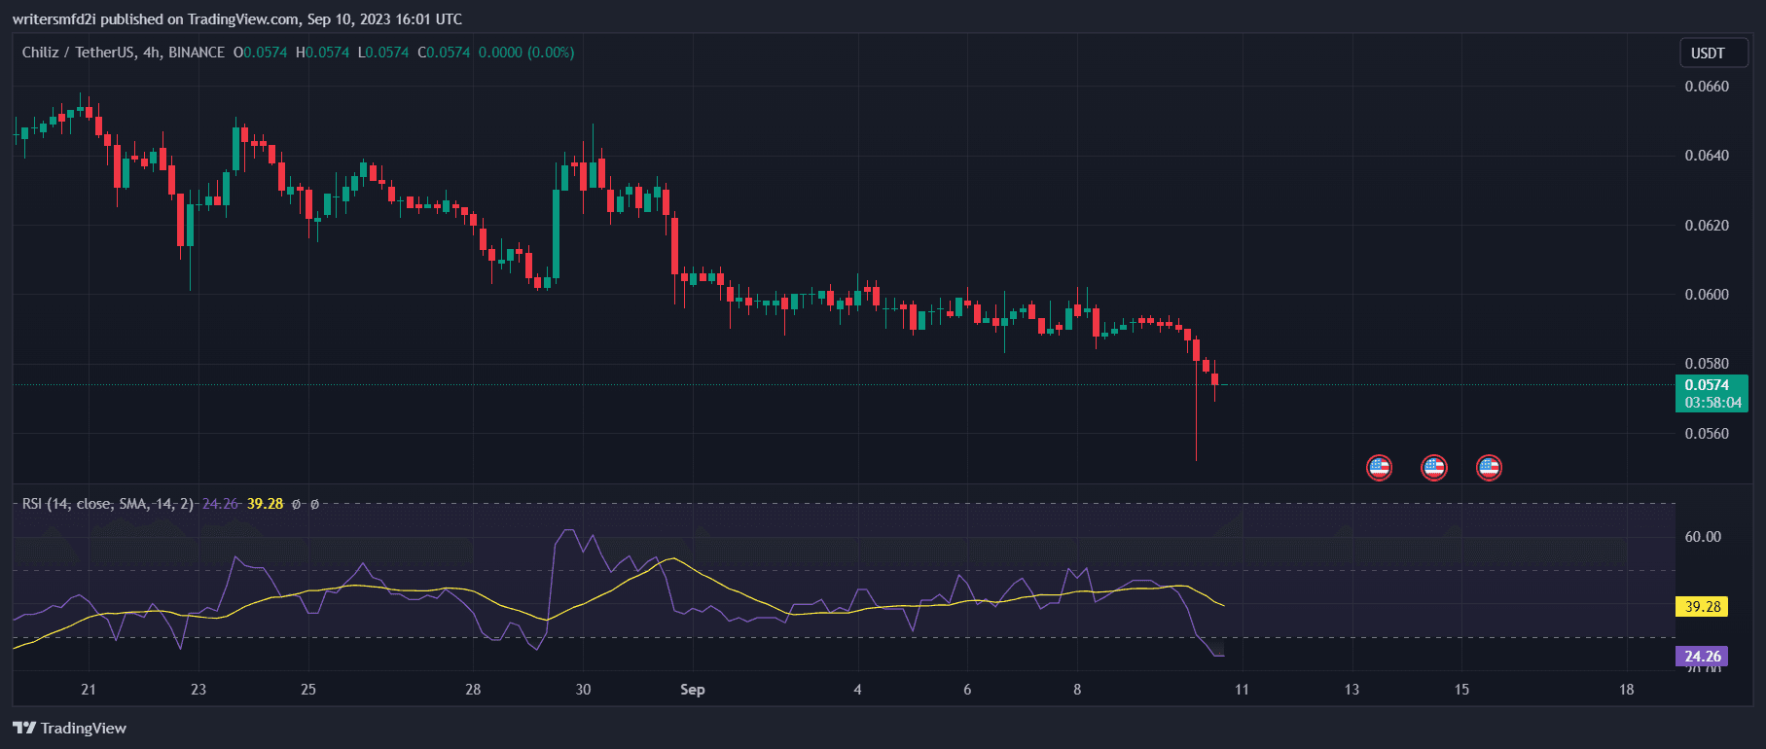The width and height of the screenshot is (1766, 749).
Task: Click the TradingView logo at bottom left
Action: pyautogui.click(x=70, y=728)
